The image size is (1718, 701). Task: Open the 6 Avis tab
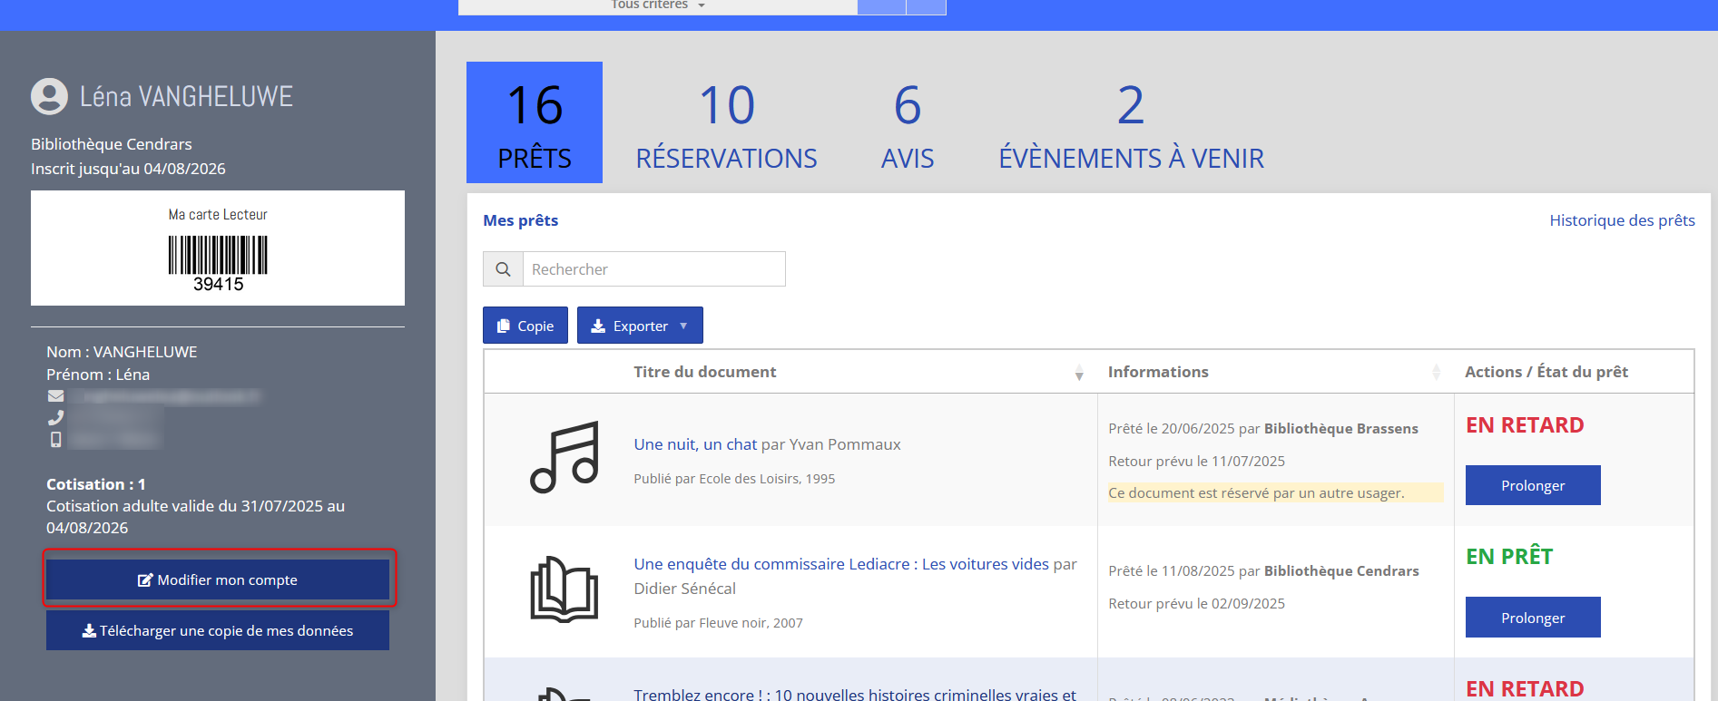pyautogui.click(x=907, y=123)
